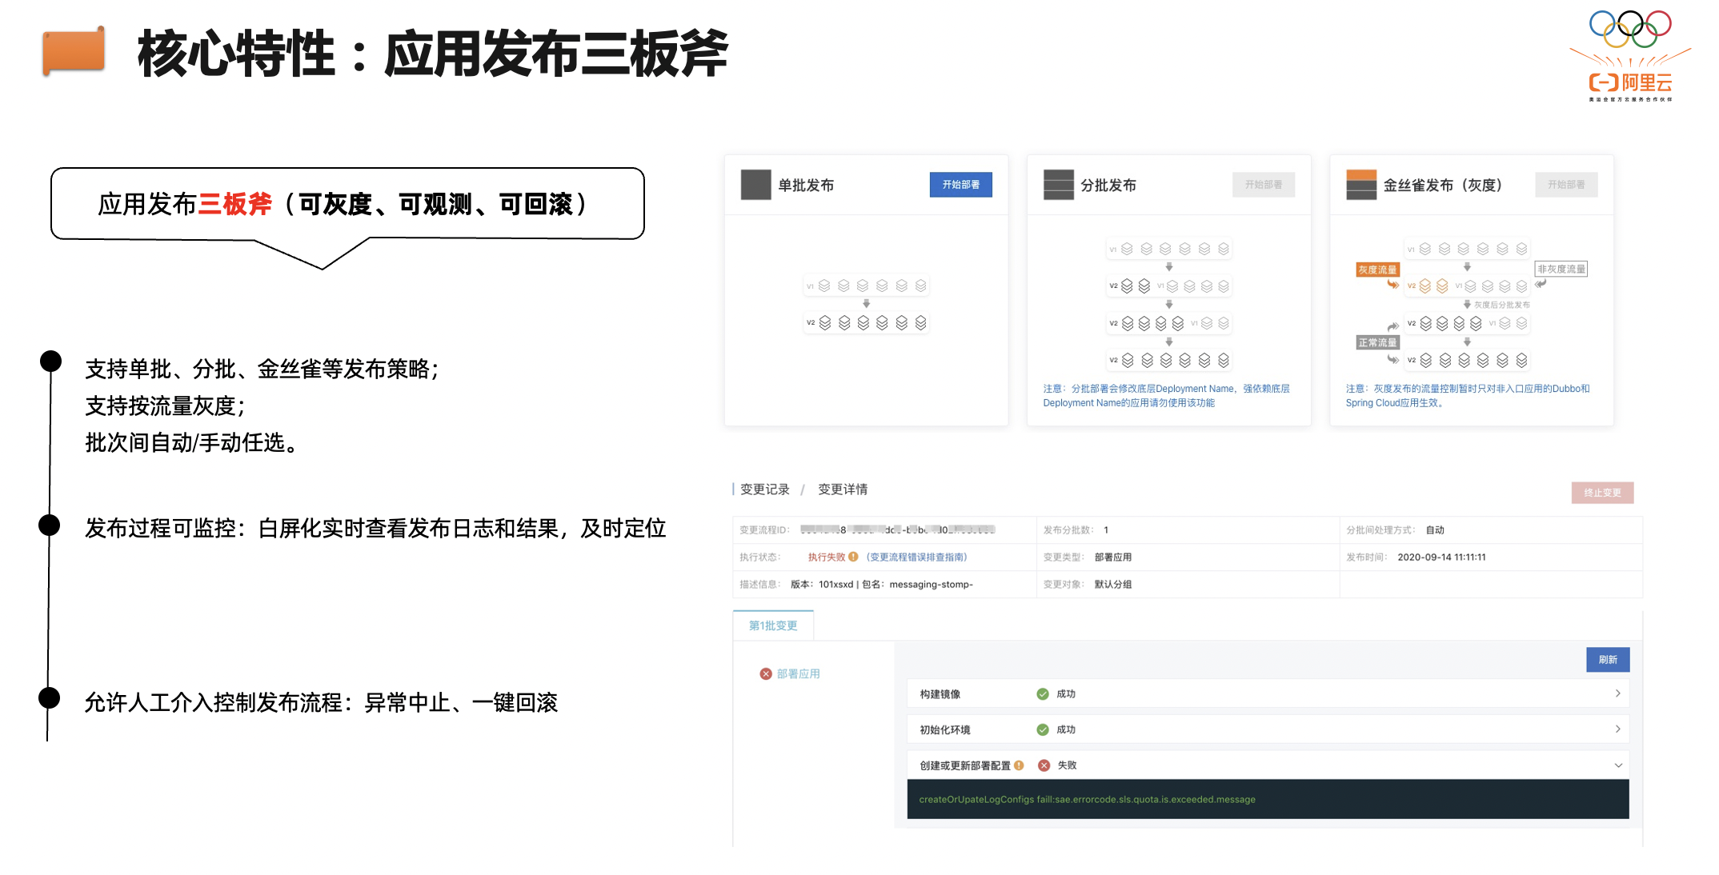Click orange warning icon beside 执行失败
This screenshot has height=875, width=1719.
pyautogui.click(x=853, y=557)
